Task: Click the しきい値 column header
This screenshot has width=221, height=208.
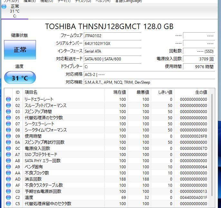Action: [162, 92]
